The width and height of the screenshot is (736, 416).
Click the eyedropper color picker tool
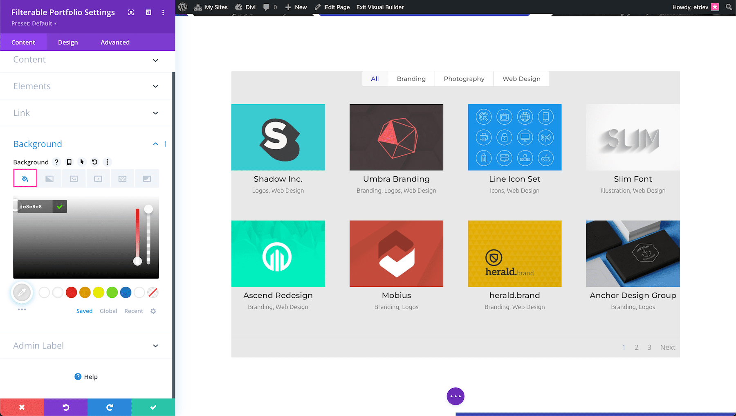(x=22, y=292)
